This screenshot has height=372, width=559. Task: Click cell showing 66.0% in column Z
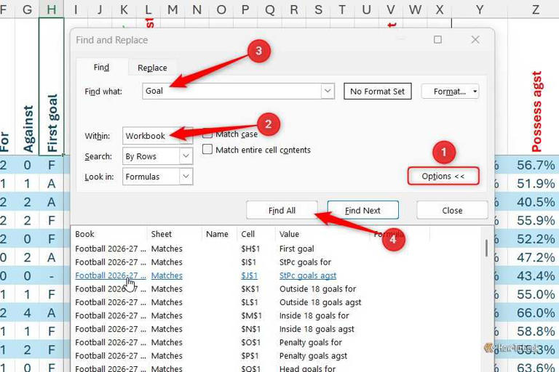point(536,312)
